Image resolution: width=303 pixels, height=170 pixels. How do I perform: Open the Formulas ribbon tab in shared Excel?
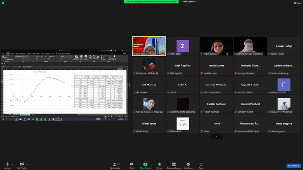28,53
